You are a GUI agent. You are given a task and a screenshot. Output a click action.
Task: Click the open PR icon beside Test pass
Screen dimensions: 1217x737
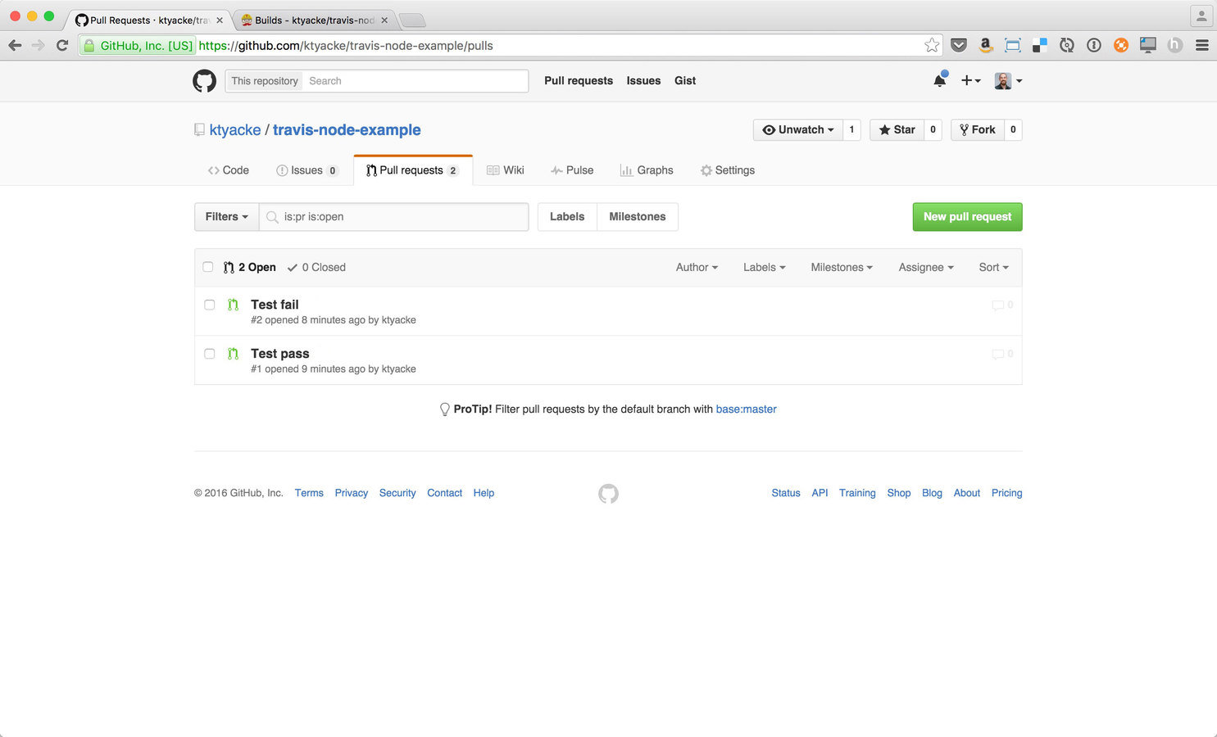tap(234, 354)
